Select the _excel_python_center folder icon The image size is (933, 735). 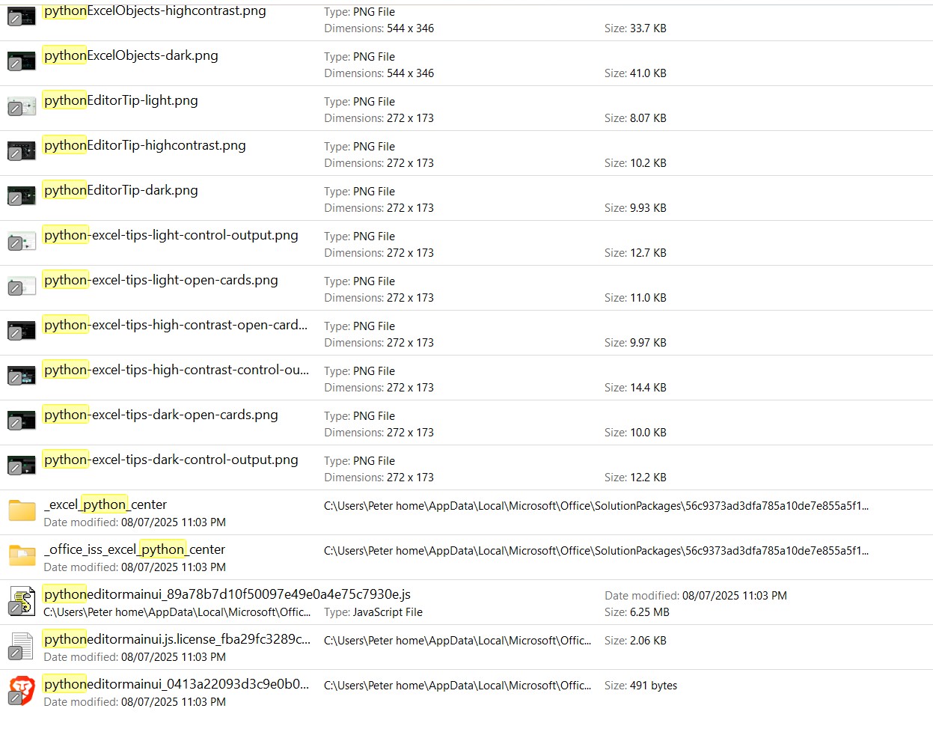[x=22, y=510]
